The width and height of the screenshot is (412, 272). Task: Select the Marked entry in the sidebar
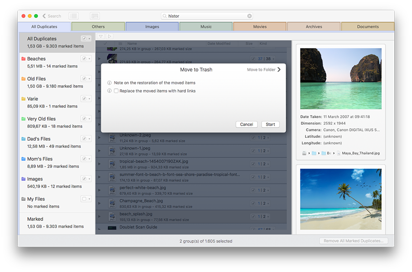57,223
